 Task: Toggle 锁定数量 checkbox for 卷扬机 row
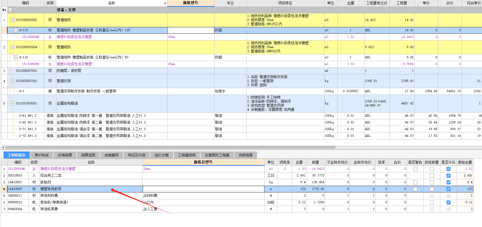[x=432, y=202]
